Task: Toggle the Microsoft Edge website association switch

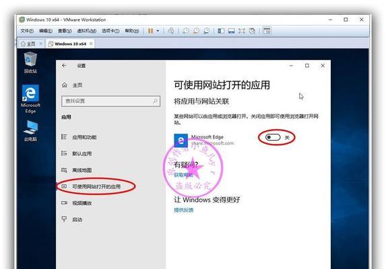Action: (273, 137)
